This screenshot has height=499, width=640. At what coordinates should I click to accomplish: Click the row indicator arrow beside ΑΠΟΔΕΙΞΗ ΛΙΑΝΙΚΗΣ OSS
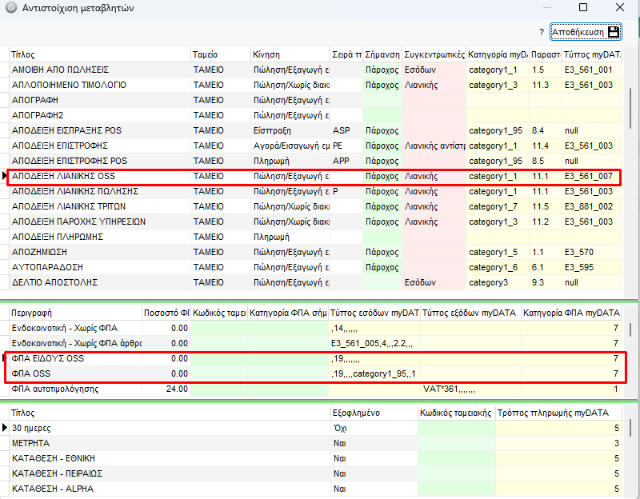pyautogui.click(x=4, y=176)
